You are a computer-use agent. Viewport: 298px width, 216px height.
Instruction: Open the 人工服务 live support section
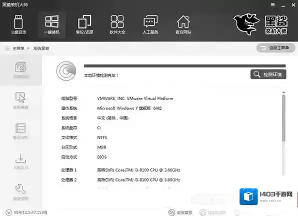tap(150, 24)
